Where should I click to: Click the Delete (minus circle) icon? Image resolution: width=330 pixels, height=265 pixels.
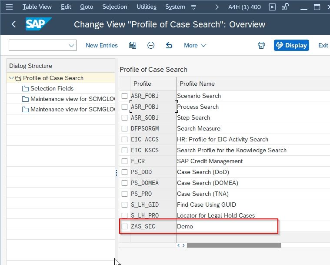pos(151,45)
